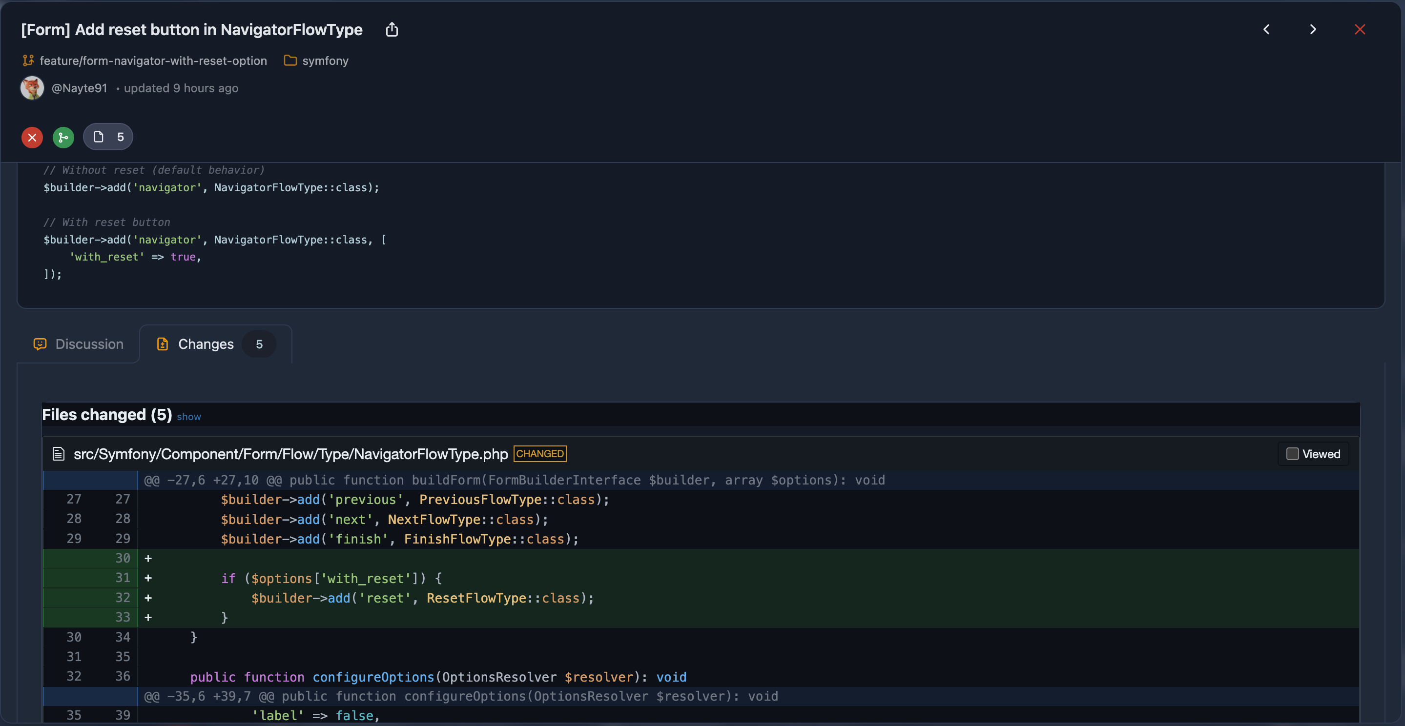Go to the previous pull request arrow
The height and width of the screenshot is (726, 1405).
(x=1266, y=29)
